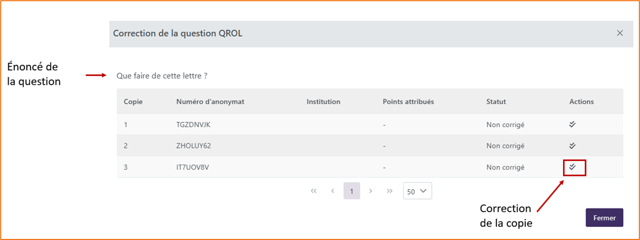
Task: Open correction for copy ZHOLUY62
Action: [x=572, y=145]
